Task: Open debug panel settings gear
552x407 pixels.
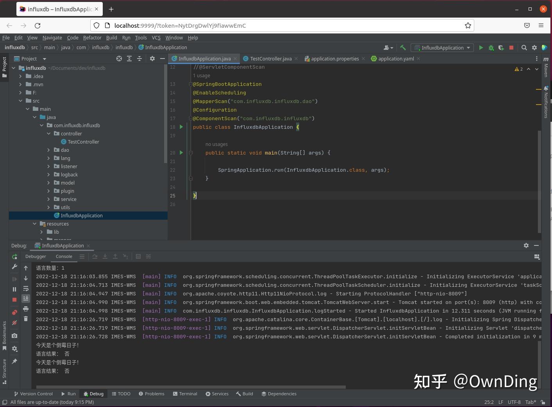Action: coord(526,245)
